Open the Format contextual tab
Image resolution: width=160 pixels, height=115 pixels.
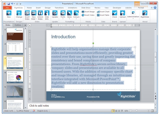coord(141,8)
